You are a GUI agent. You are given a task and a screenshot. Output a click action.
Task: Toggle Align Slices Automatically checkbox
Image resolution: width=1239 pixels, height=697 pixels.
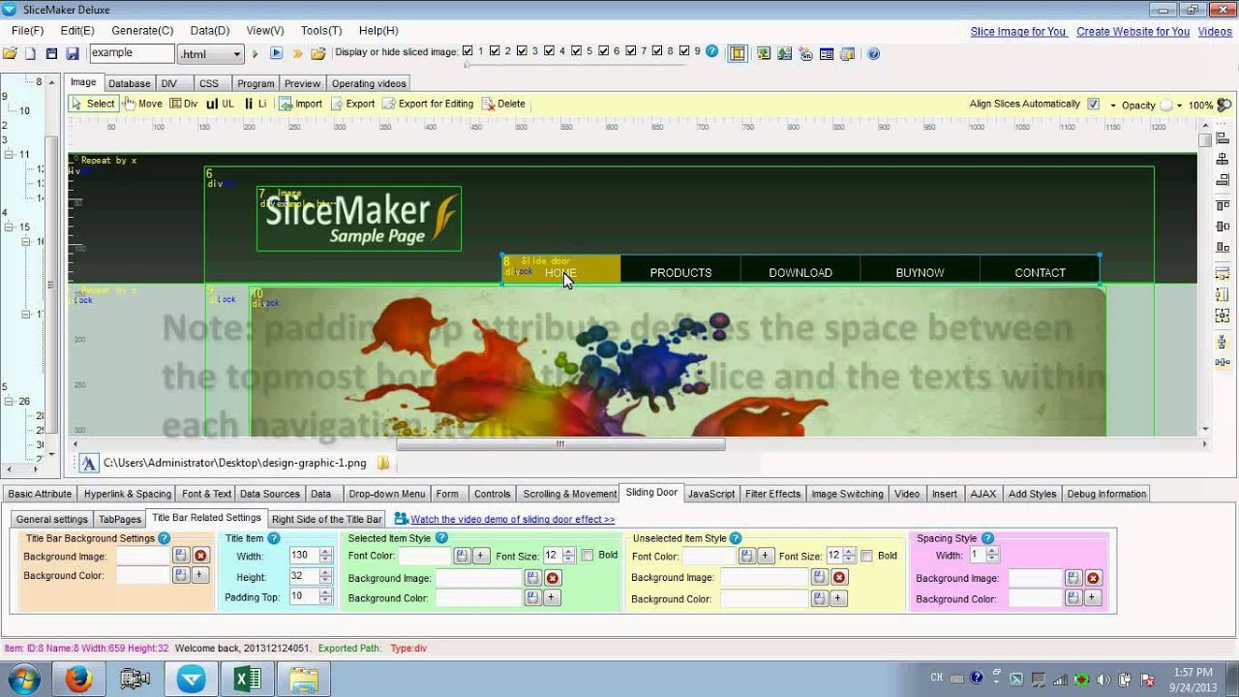point(1093,105)
